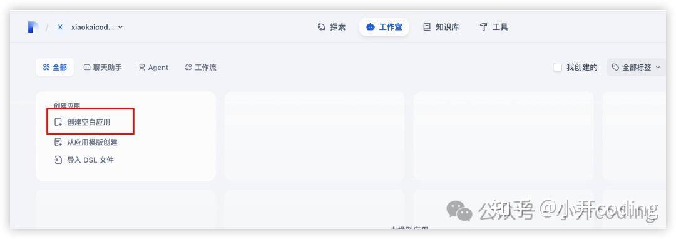676x239 pixels.
Task: Click the workspace avatar X icon
Action: pyautogui.click(x=60, y=27)
